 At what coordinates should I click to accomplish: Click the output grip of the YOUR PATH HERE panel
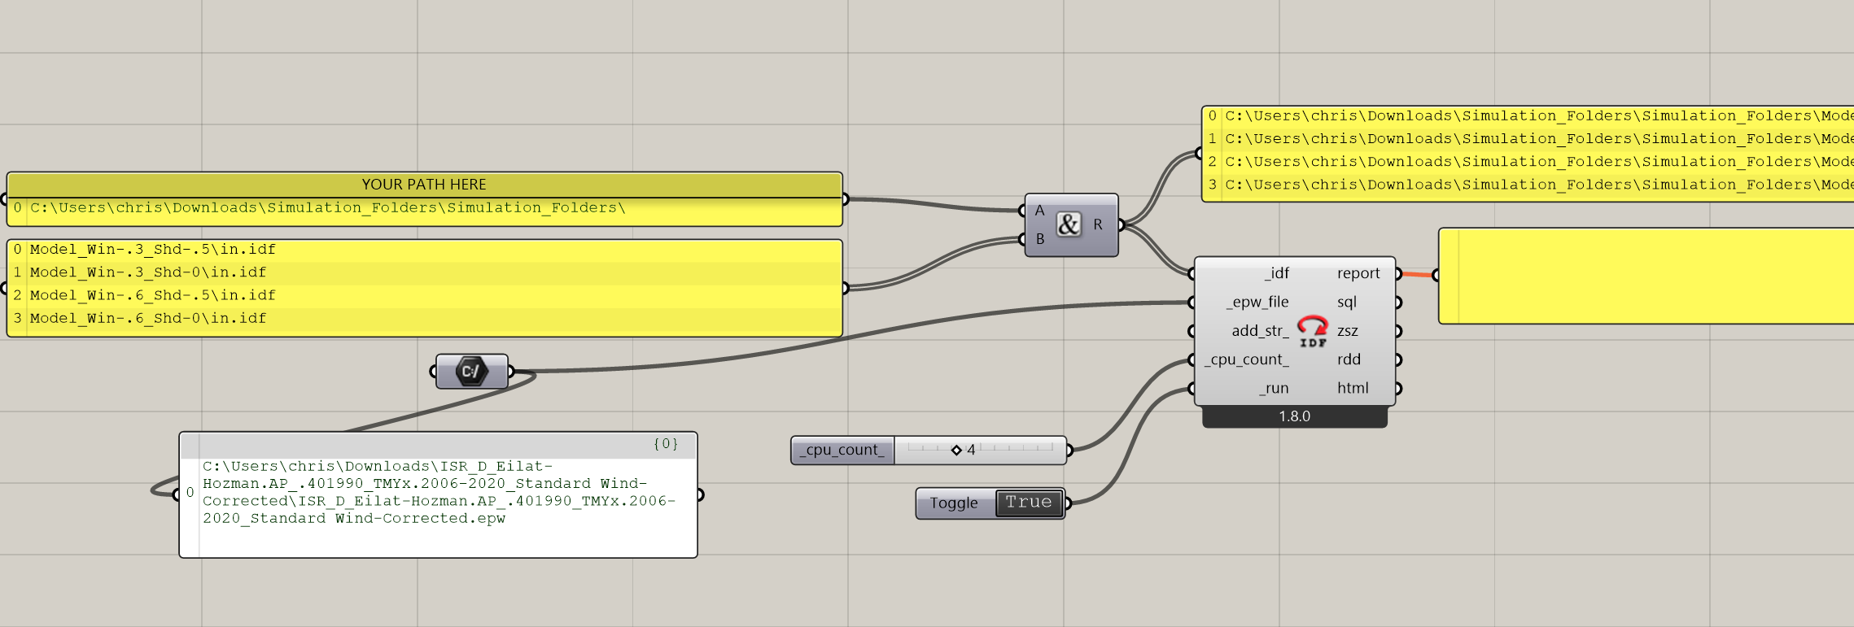tap(846, 199)
